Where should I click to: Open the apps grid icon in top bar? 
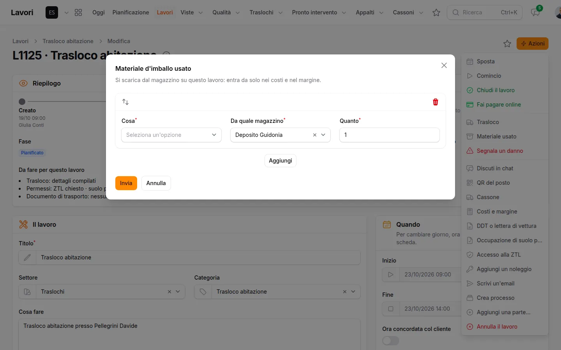[x=78, y=12]
